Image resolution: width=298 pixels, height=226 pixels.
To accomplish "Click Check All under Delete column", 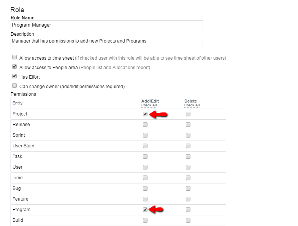I will 192,105.
